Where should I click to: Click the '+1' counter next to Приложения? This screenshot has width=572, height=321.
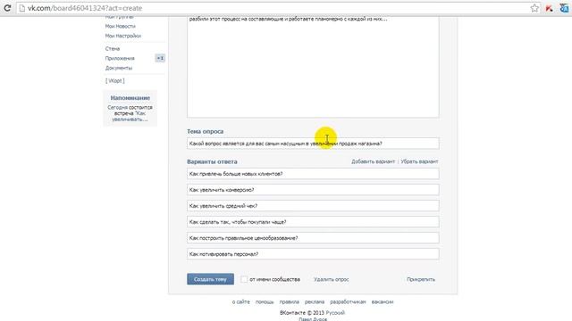point(160,58)
